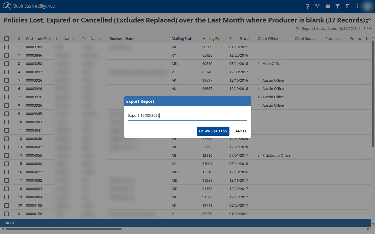Viewport: 375px width, 234px height.
Task: Click the sigma totals icon
Action: pyautogui.click(x=347, y=6)
